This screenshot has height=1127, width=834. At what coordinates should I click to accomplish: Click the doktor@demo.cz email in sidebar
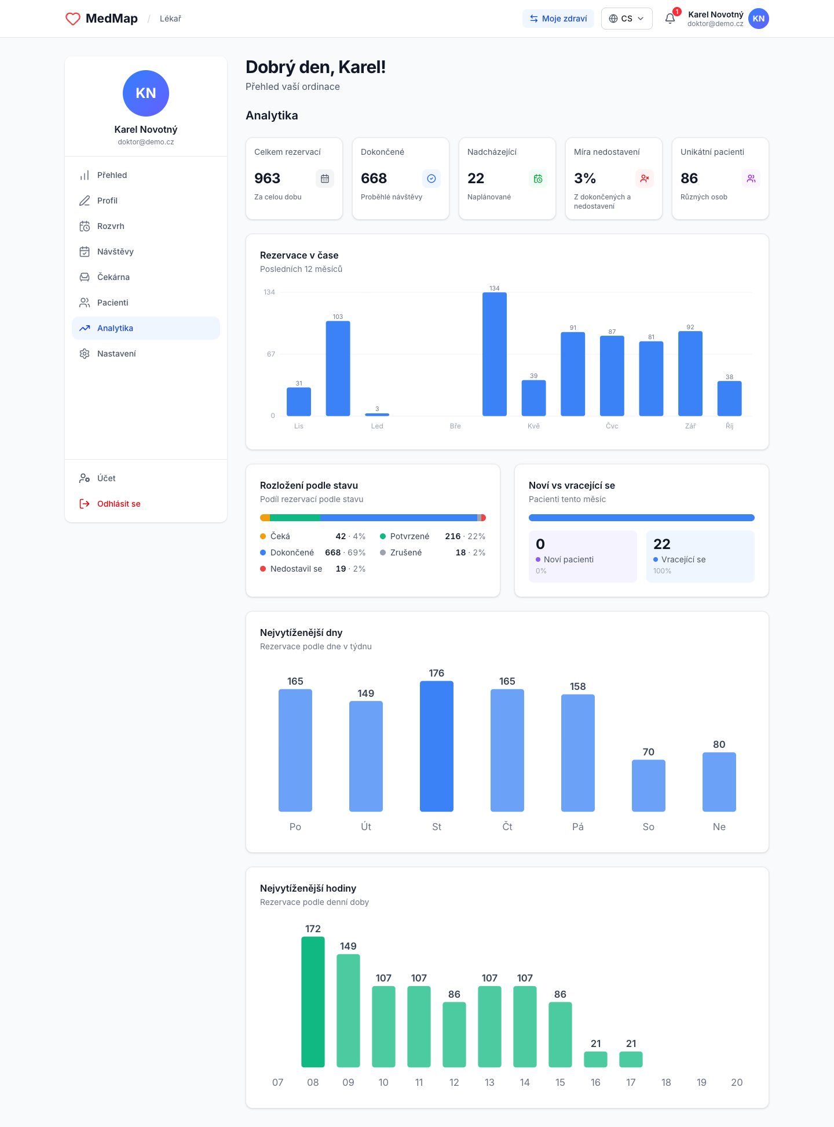(146, 142)
